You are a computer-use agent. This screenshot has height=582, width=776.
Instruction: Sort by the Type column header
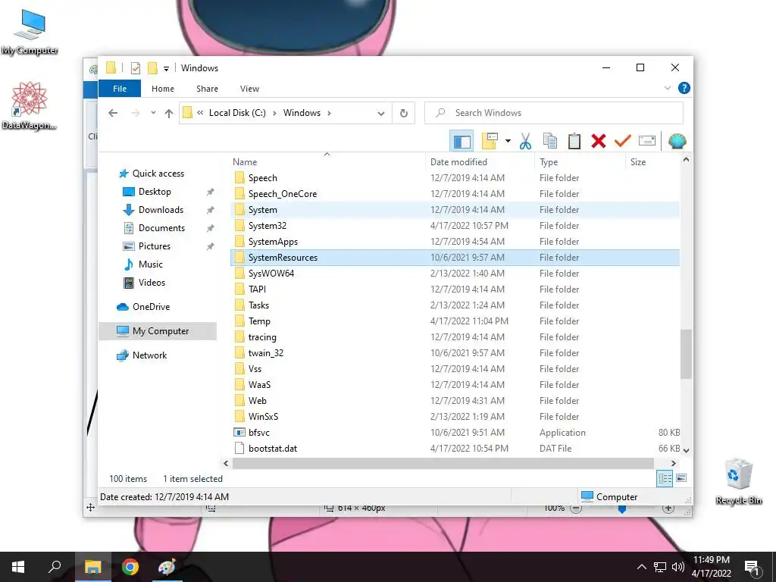click(x=549, y=162)
